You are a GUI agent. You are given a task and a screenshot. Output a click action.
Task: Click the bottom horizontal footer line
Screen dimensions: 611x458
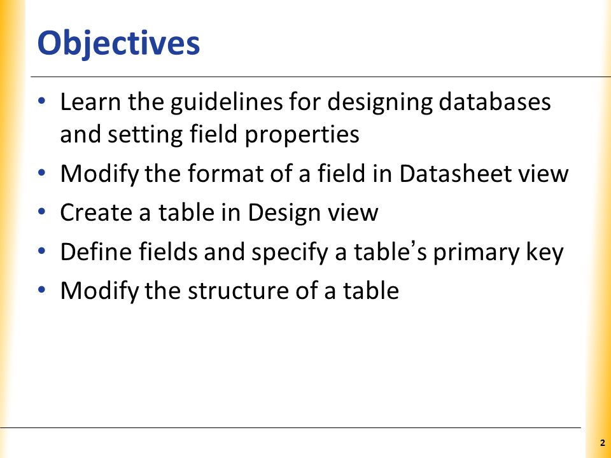(x=290, y=427)
